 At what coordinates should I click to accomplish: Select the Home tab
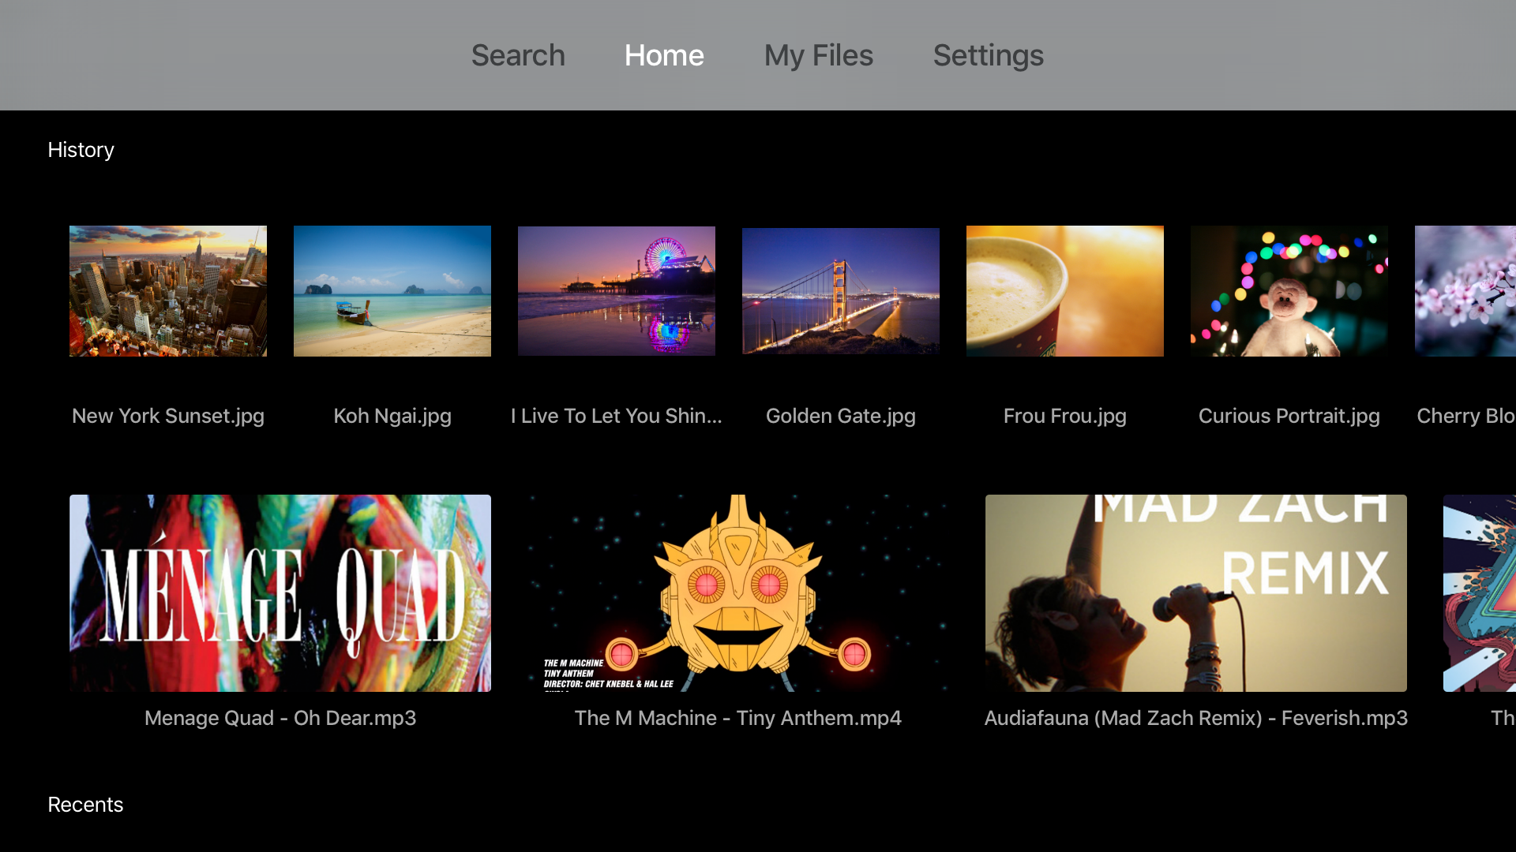point(664,55)
